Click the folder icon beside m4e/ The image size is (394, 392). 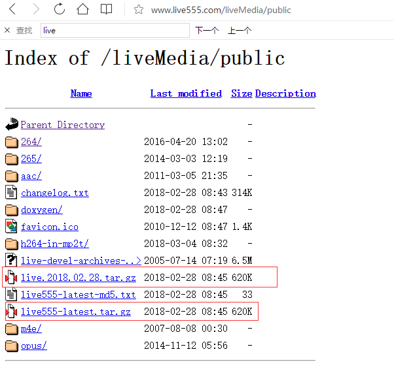pos(12,329)
